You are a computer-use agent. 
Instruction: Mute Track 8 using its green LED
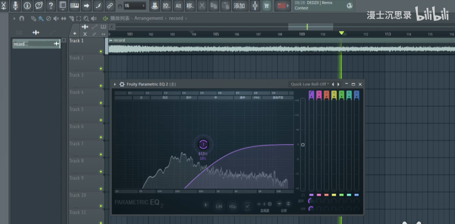pos(101,172)
